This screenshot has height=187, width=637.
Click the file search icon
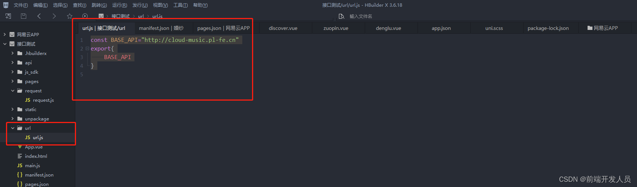point(341,16)
